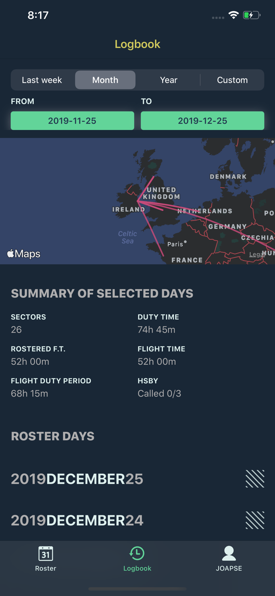Tap the Apple Maps logo
Viewport: 275px width, 596px height.
[24, 253]
